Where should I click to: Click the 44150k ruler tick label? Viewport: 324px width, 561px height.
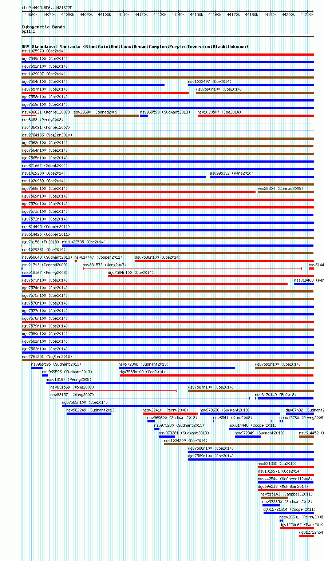(197, 15)
